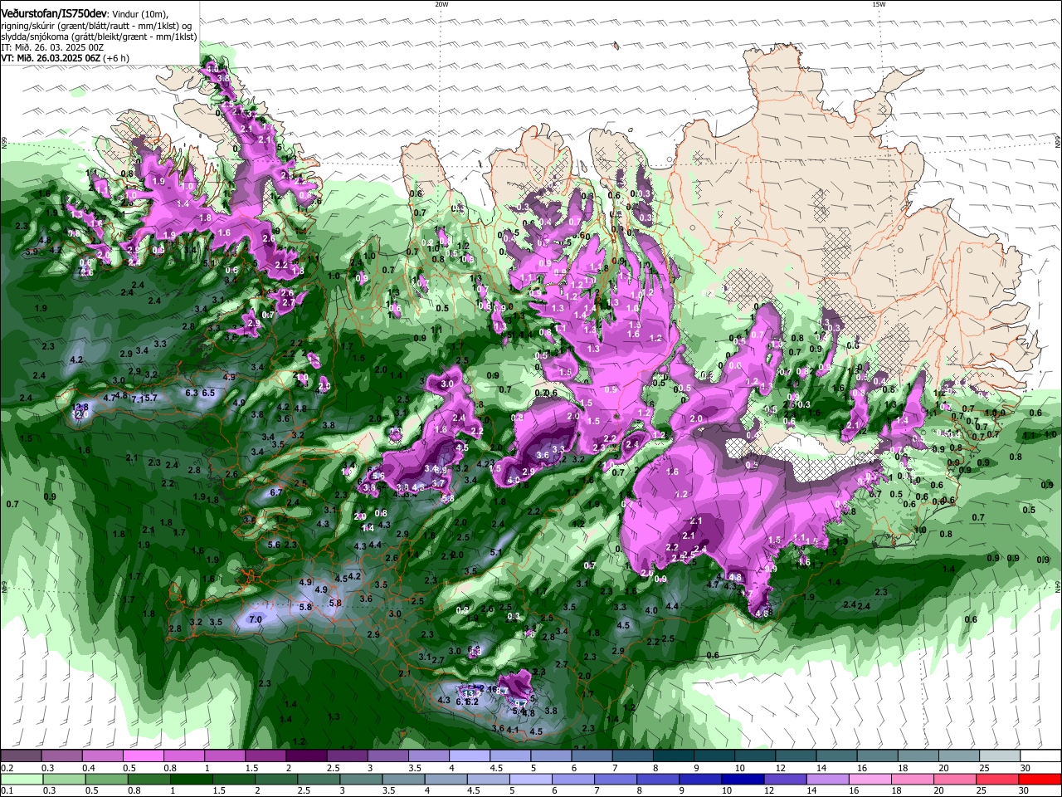The image size is (1062, 797).
Task: Click the lower legend swatch between 2 and 2.5
Action: click(x=277, y=780)
